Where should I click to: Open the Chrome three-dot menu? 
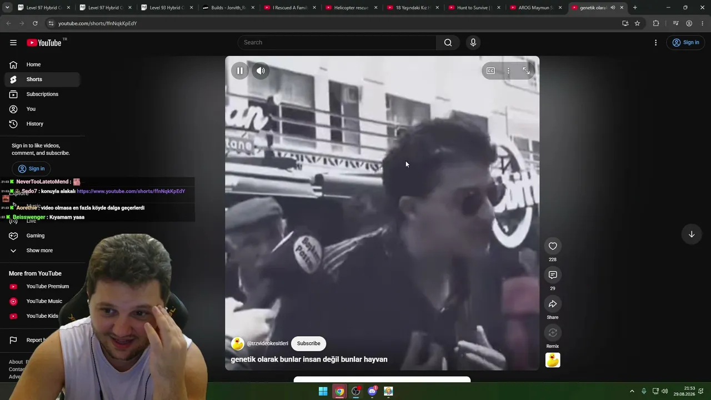click(x=702, y=23)
